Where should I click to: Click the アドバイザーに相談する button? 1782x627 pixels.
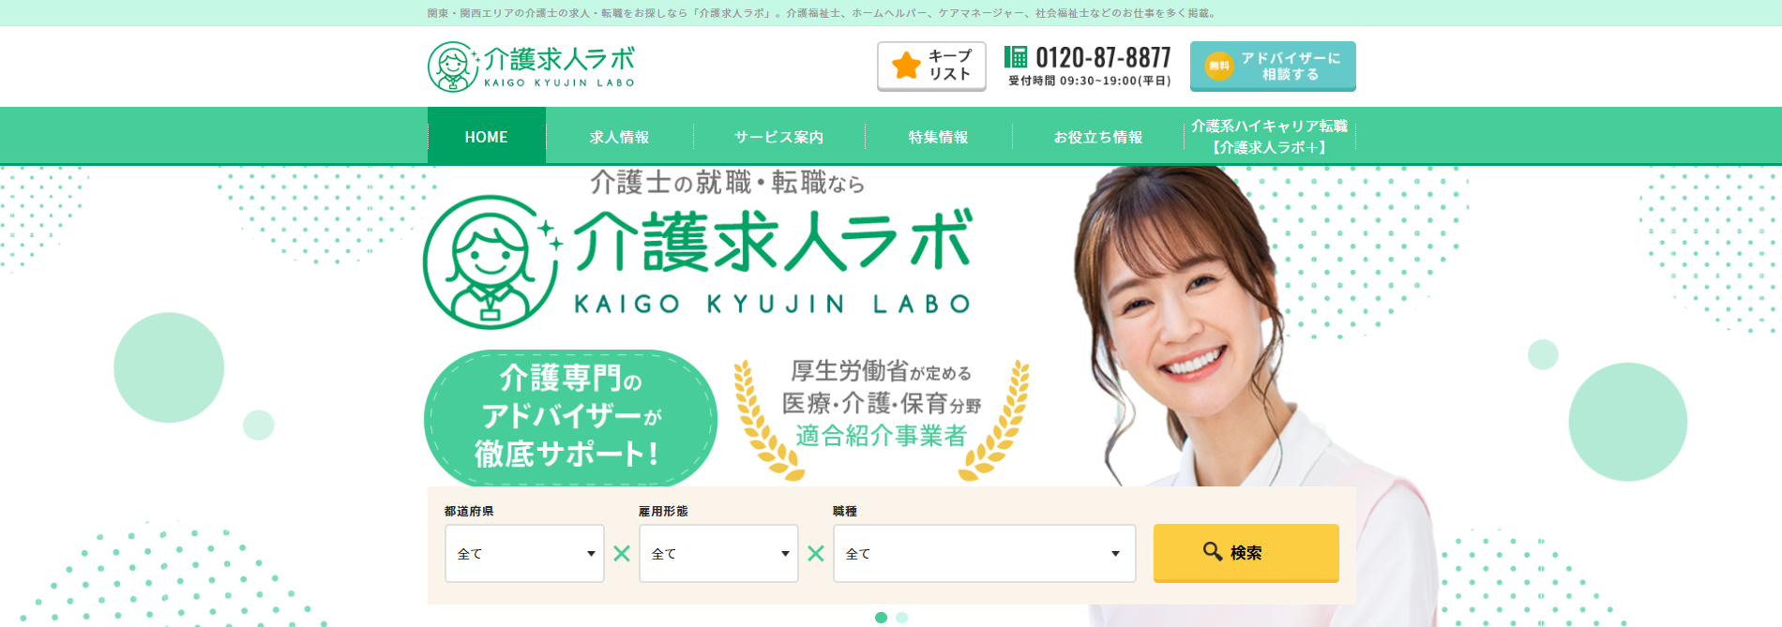click(1273, 67)
